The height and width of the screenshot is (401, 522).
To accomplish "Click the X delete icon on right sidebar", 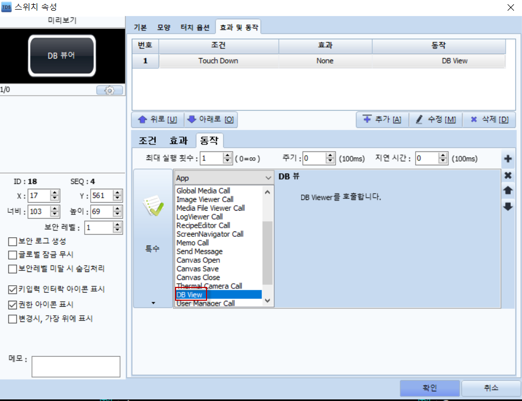I will [x=508, y=175].
